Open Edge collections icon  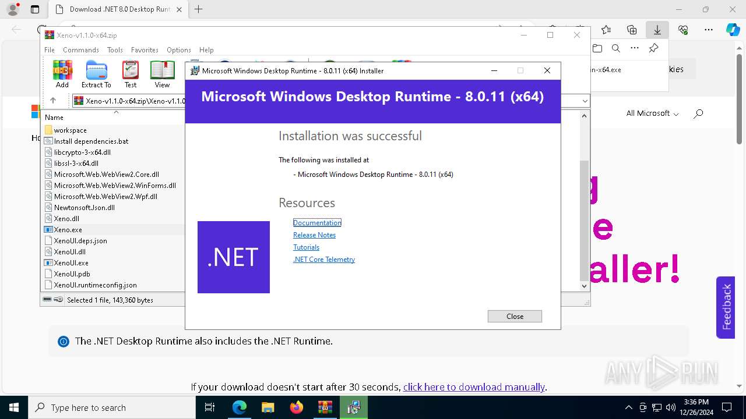click(x=632, y=30)
